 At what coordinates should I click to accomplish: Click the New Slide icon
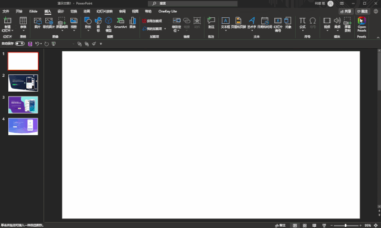pyautogui.click(x=7, y=21)
